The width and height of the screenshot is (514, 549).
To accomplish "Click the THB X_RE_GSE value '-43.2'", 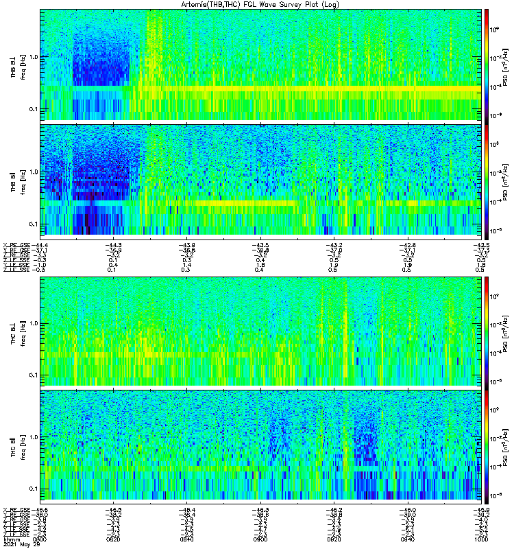I will [334, 245].
